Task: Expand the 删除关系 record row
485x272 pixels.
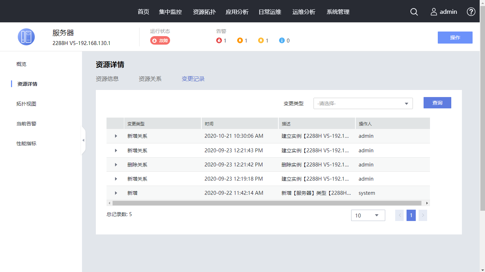Action: point(116,165)
